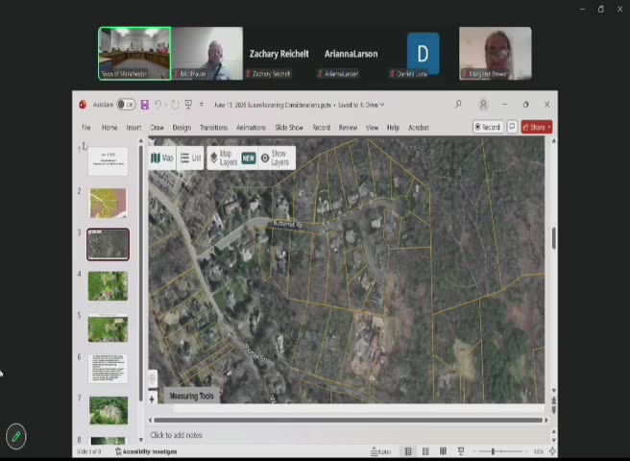Open the Animations tab
630x461 pixels.
pyautogui.click(x=251, y=128)
